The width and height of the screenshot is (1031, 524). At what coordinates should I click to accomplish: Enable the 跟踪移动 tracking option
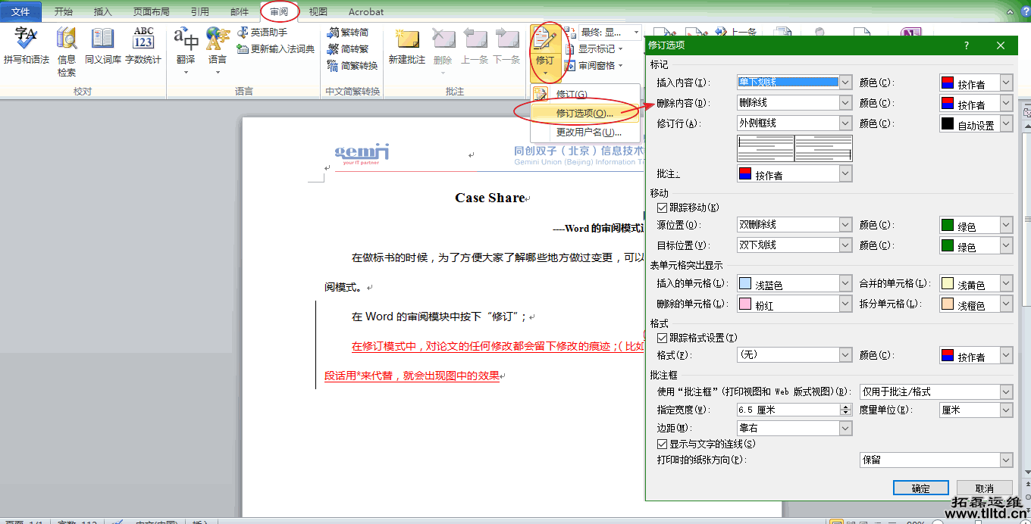(x=662, y=207)
